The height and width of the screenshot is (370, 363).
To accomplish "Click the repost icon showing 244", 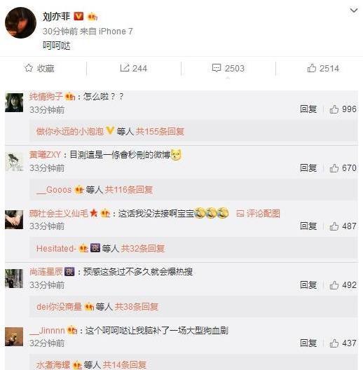I will 124,68.
